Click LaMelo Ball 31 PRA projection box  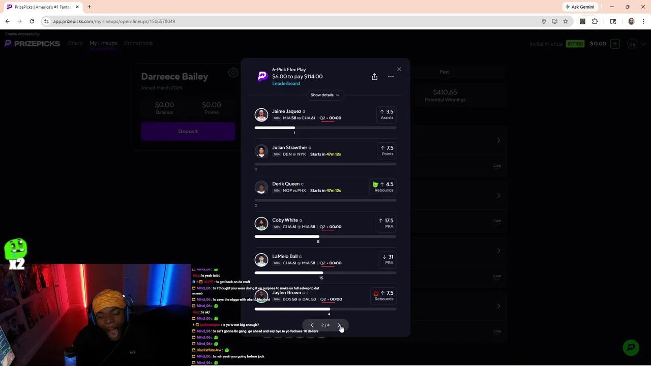pyautogui.click(x=387, y=259)
